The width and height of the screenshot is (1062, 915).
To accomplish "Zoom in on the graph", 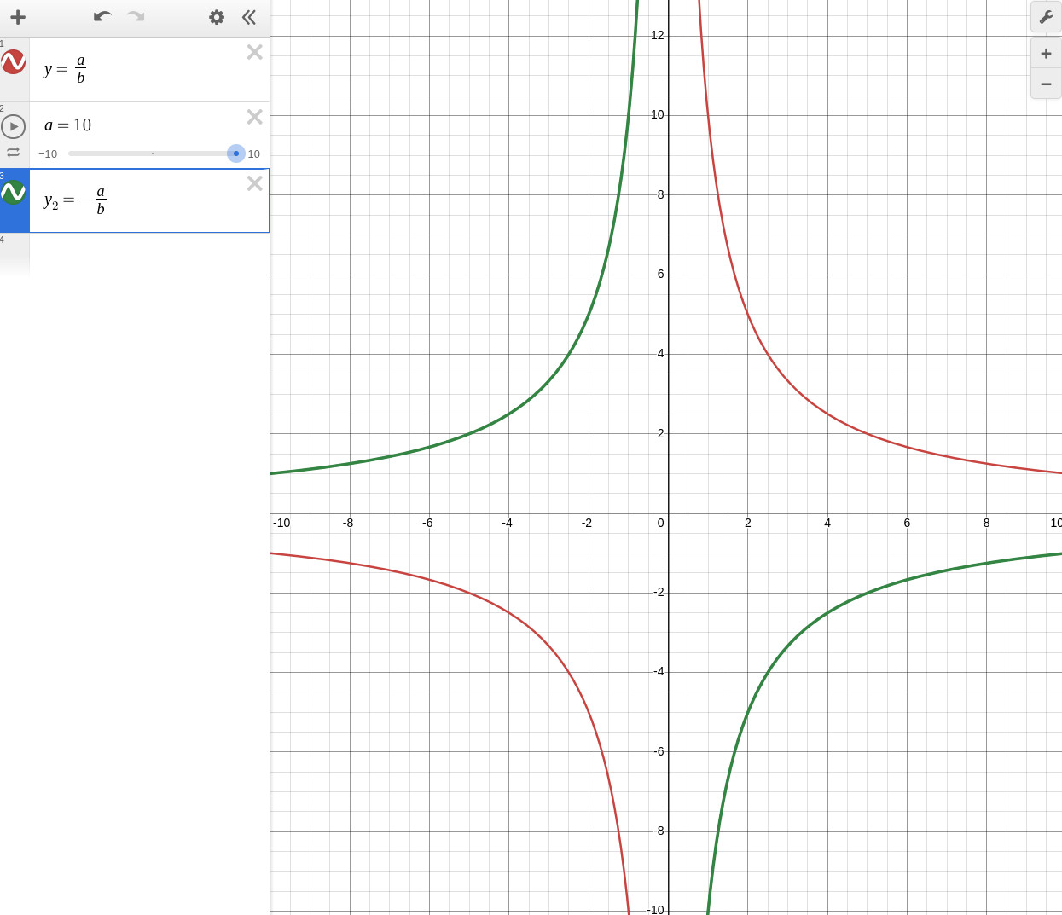I will (x=1046, y=53).
